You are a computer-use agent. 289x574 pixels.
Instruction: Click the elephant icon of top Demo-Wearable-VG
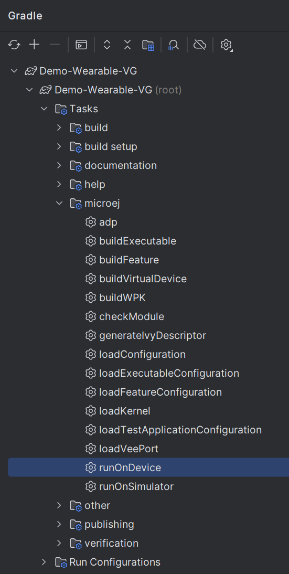[x=31, y=71]
